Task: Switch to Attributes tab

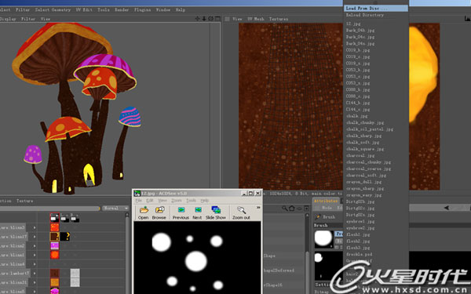Action: pyautogui.click(x=326, y=201)
